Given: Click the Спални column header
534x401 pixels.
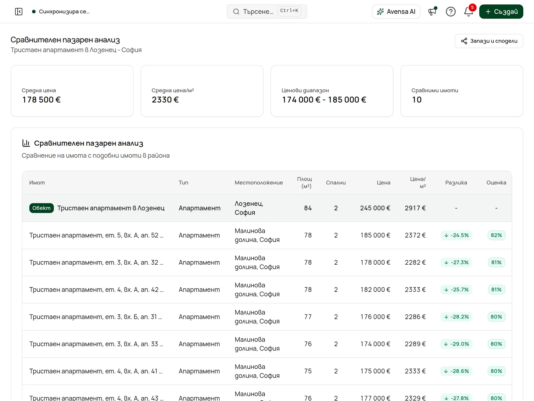Looking at the screenshot, I should click(x=336, y=182).
